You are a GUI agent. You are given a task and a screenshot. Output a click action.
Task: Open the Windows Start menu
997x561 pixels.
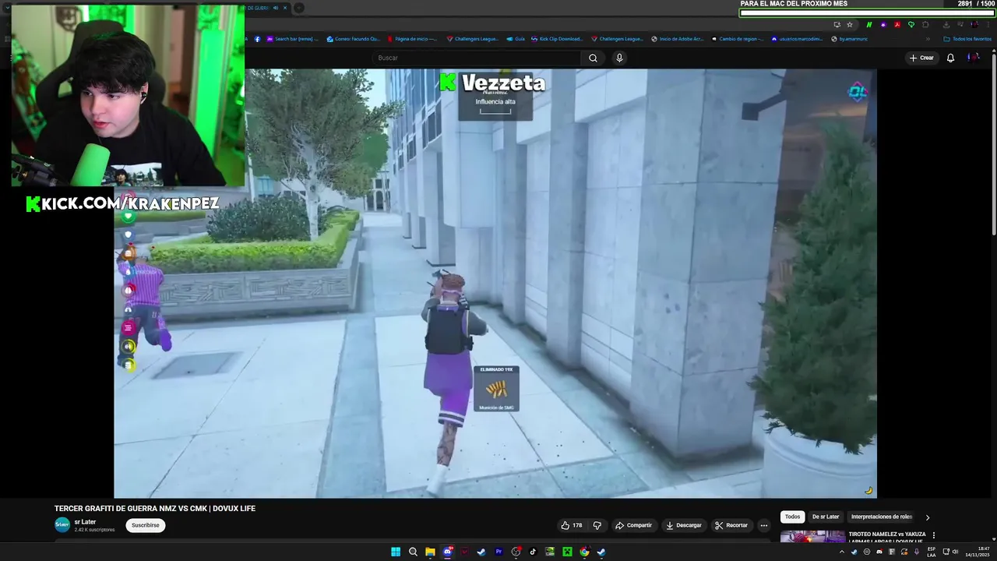396,552
